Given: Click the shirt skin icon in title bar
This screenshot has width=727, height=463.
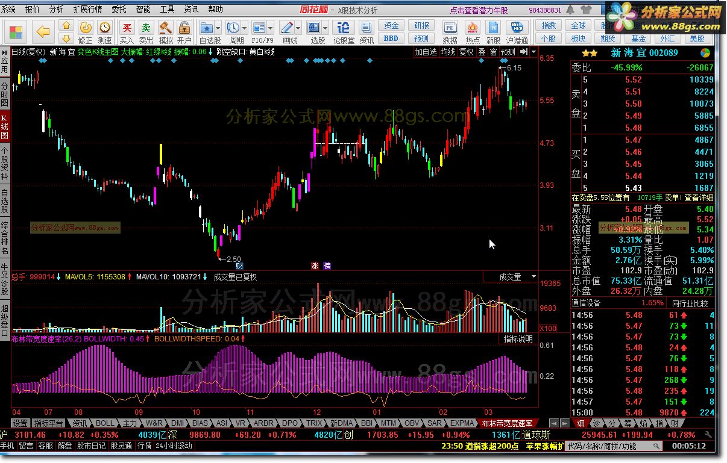Looking at the screenshot, I should pyautogui.click(x=585, y=10).
